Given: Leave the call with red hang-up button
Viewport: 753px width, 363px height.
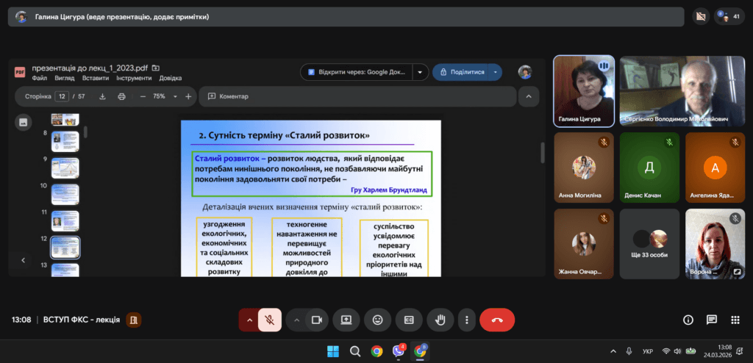Looking at the screenshot, I should (x=497, y=320).
